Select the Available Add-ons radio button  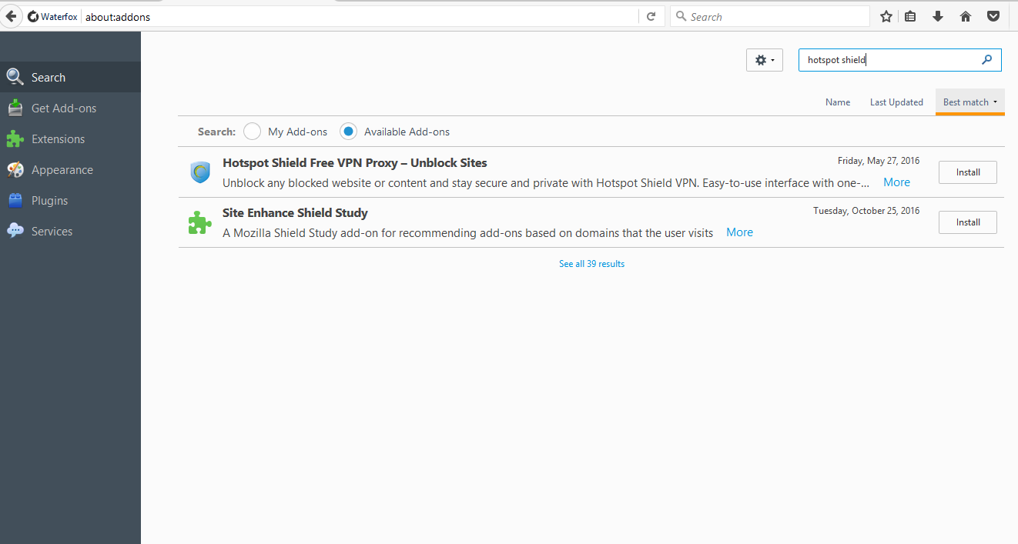(x=348, y=132)
